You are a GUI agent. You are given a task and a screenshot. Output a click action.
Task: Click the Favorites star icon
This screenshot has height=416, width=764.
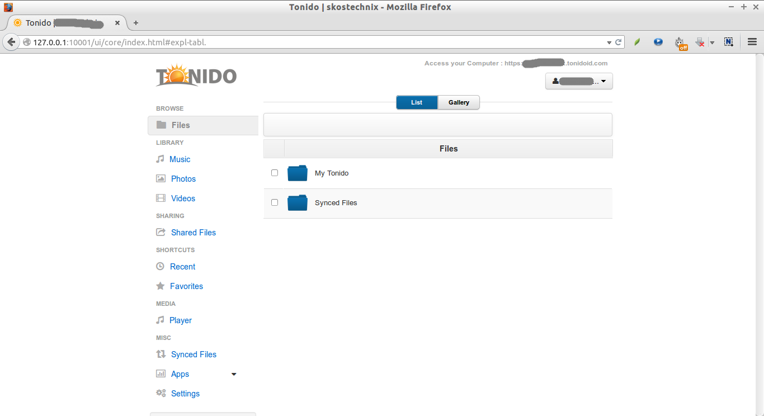(x=160, y=286)
